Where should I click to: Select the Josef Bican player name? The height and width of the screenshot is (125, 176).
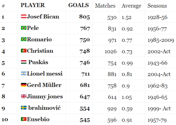pos(43,17)
